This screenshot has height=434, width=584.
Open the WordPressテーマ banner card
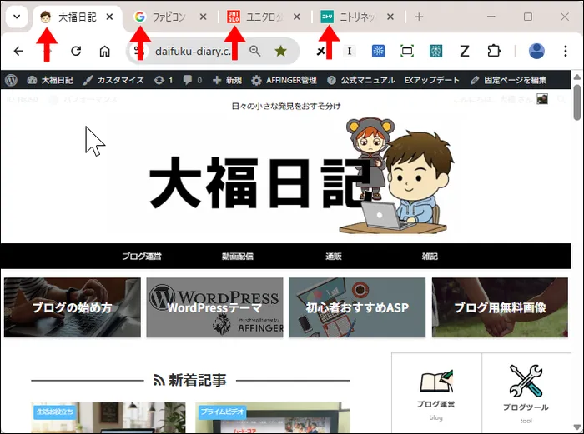(x=214, y=307)
